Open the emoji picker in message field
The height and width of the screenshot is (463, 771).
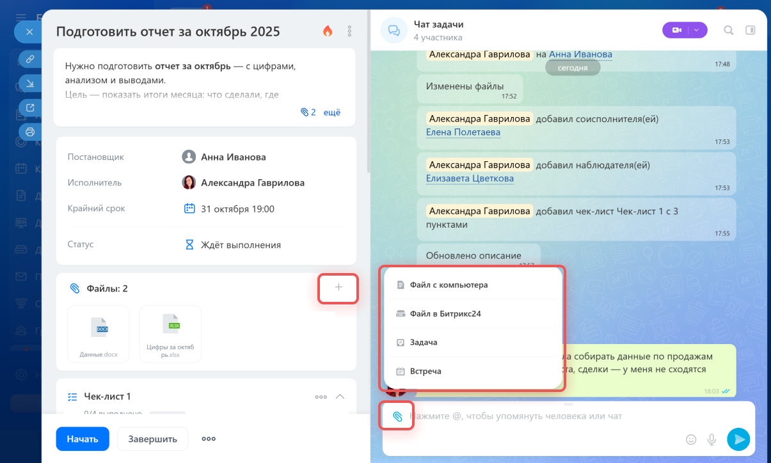click(x=691, y=439)
